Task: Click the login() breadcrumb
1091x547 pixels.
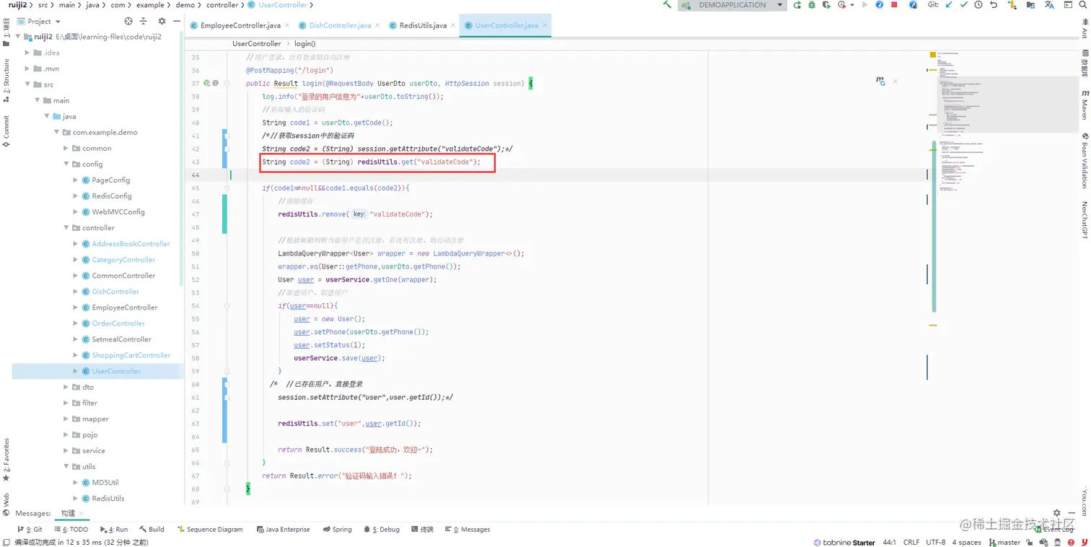Action: click(x=304, y=43)
